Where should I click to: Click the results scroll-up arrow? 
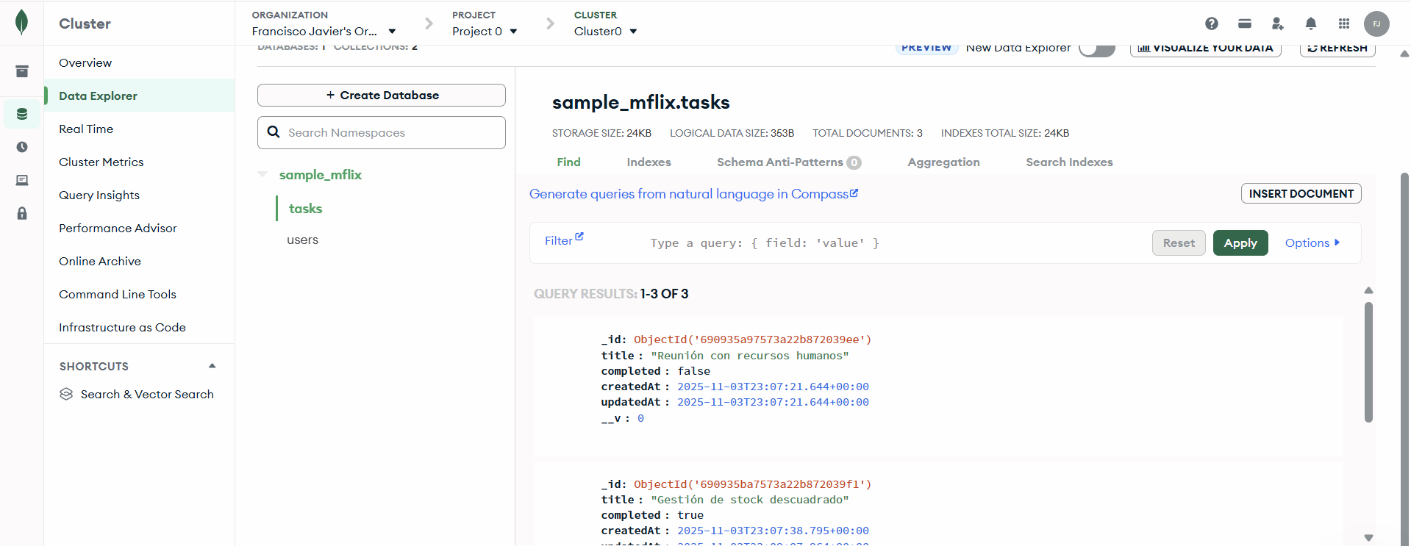[x=1368, y=290]
